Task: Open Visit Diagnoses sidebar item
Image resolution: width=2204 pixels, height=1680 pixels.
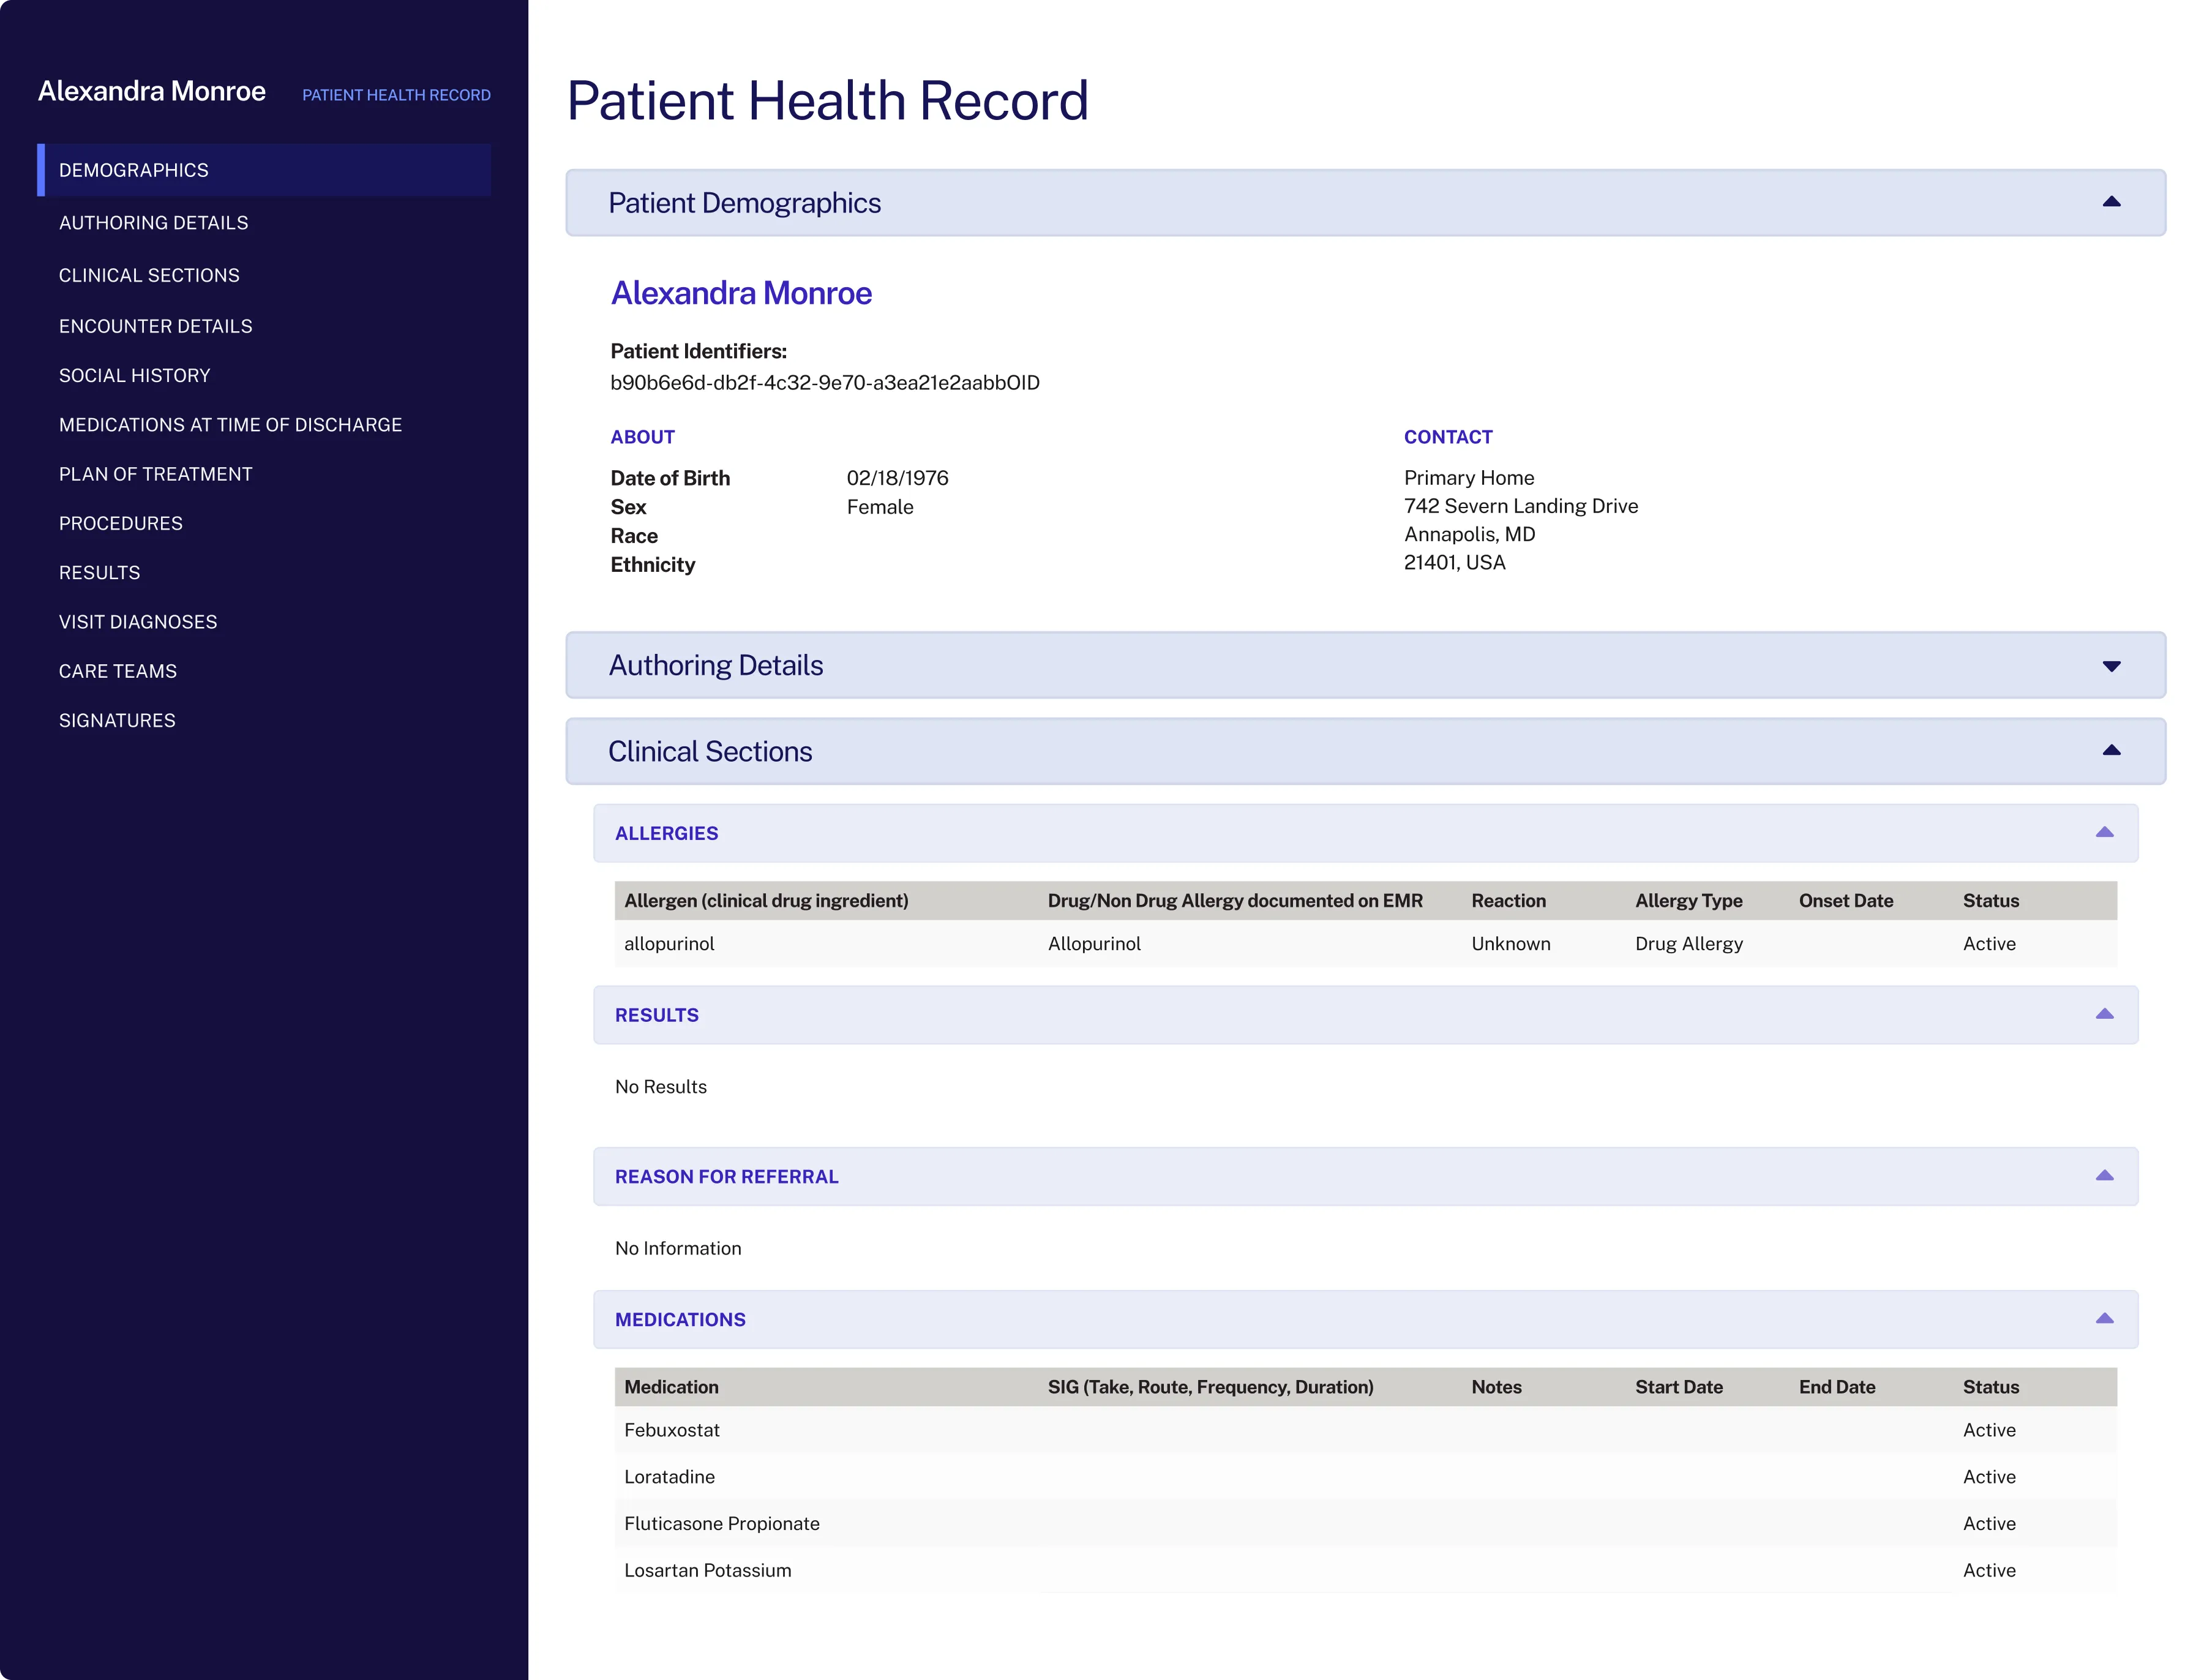Action: tap(138, 622)
